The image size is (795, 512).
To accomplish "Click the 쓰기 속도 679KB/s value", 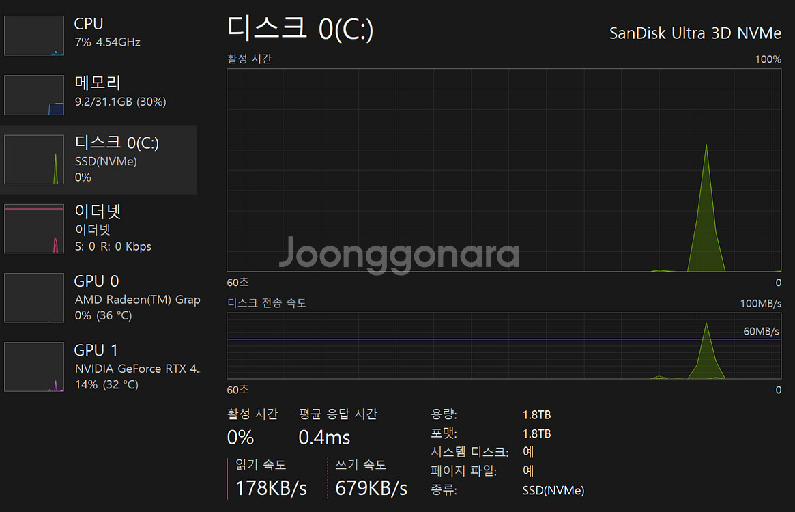I will [x=372, y=489].
